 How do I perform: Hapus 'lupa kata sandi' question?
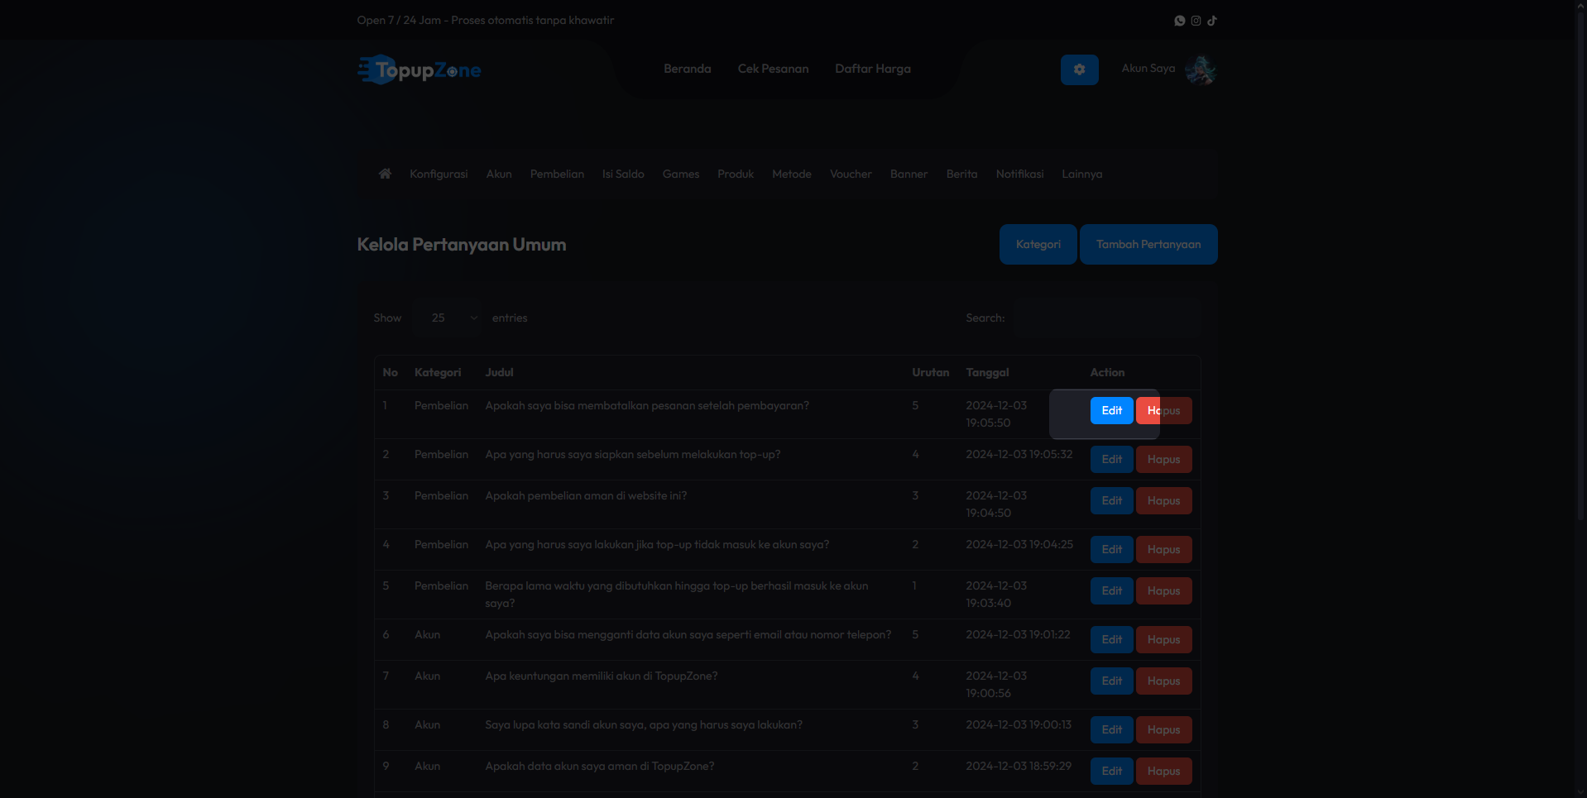click(x=1164, y=729)
